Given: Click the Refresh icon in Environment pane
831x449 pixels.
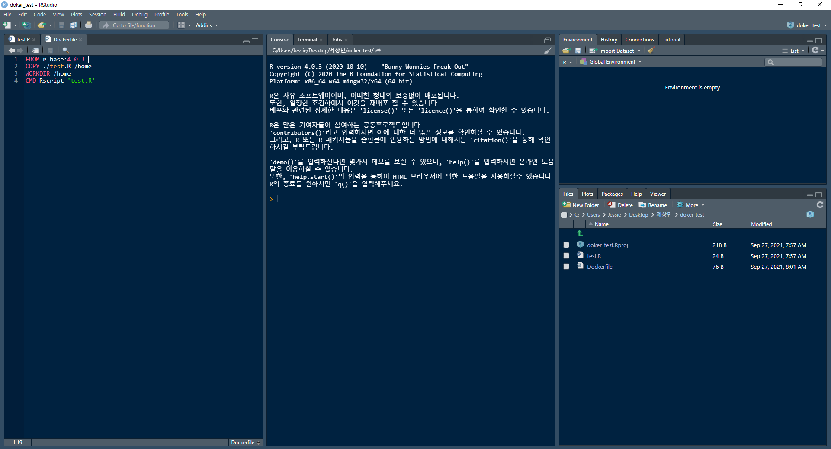Looking at the screenshot, I should (x=815, y=51).
